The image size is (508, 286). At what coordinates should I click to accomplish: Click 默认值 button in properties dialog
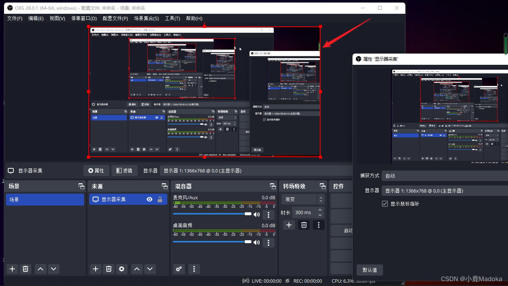(x=370, y=270)
